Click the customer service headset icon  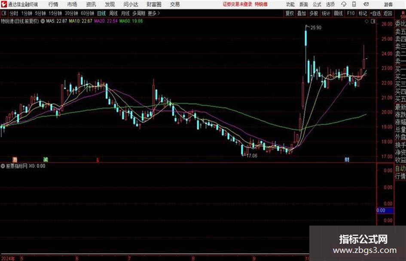click(x=344, y=4)
